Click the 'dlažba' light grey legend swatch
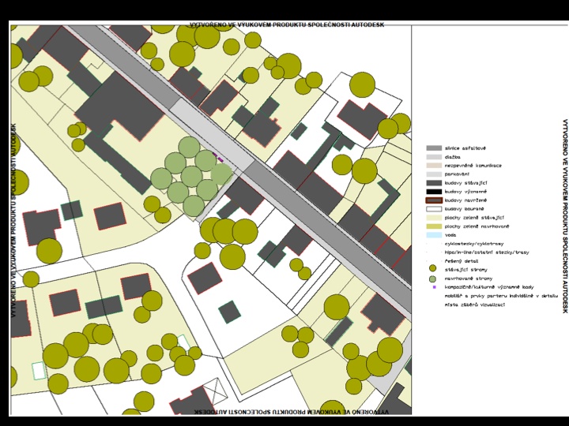The image size is (569, 426). (434, 157)
